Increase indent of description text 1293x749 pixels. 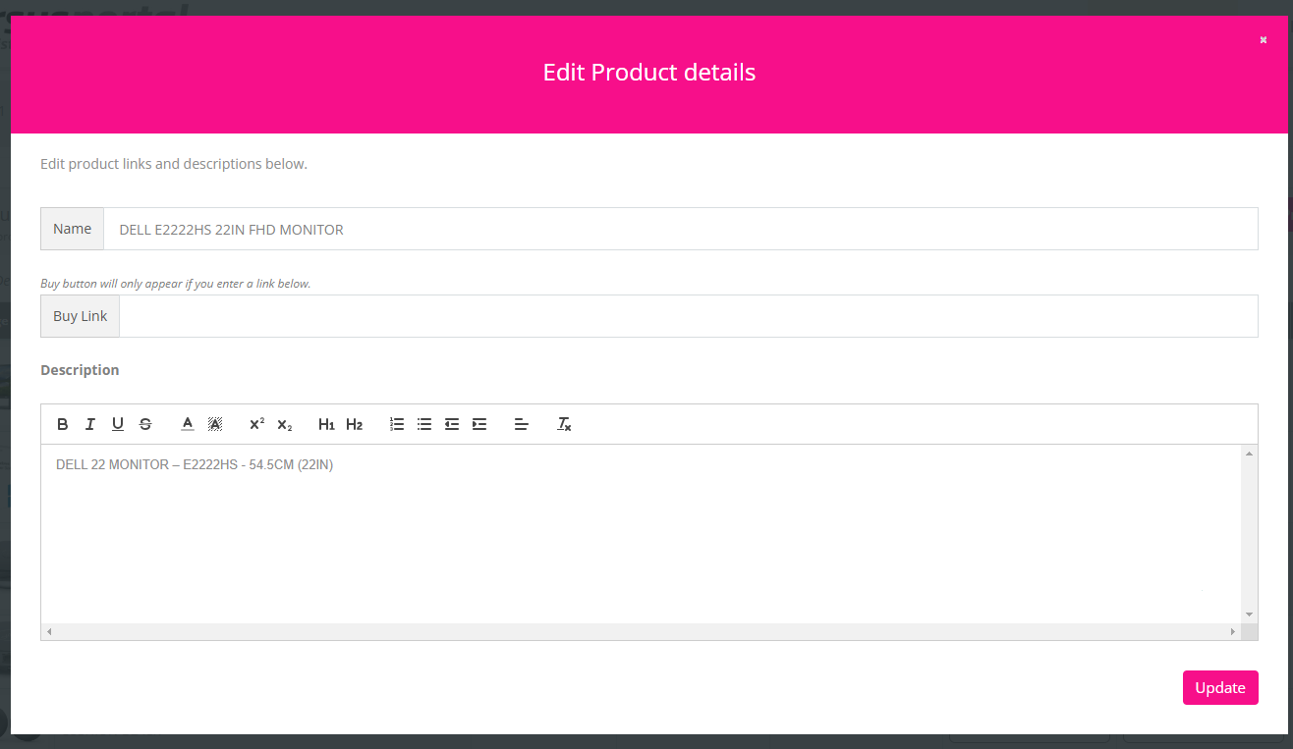[479, 424]
